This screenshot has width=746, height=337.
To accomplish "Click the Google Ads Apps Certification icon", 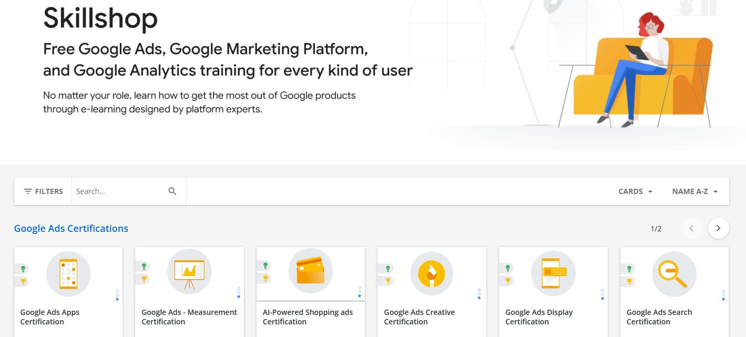I will (68, 274).
